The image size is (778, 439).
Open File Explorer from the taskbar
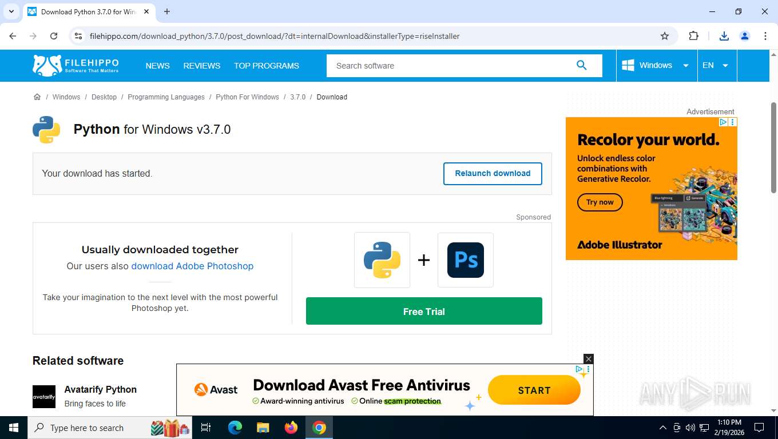click(x=263, y=428)
